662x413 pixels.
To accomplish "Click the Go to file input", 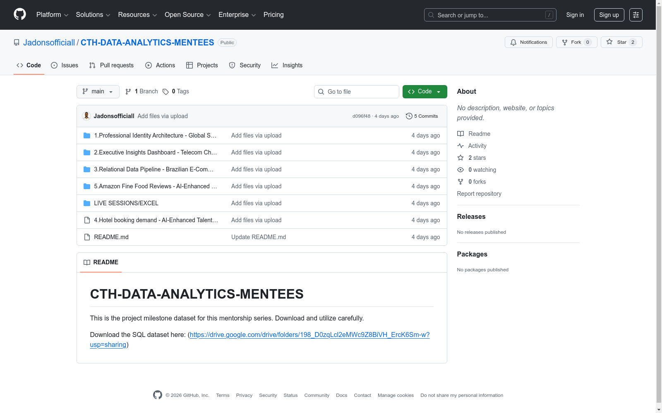I will click(357, 92).
